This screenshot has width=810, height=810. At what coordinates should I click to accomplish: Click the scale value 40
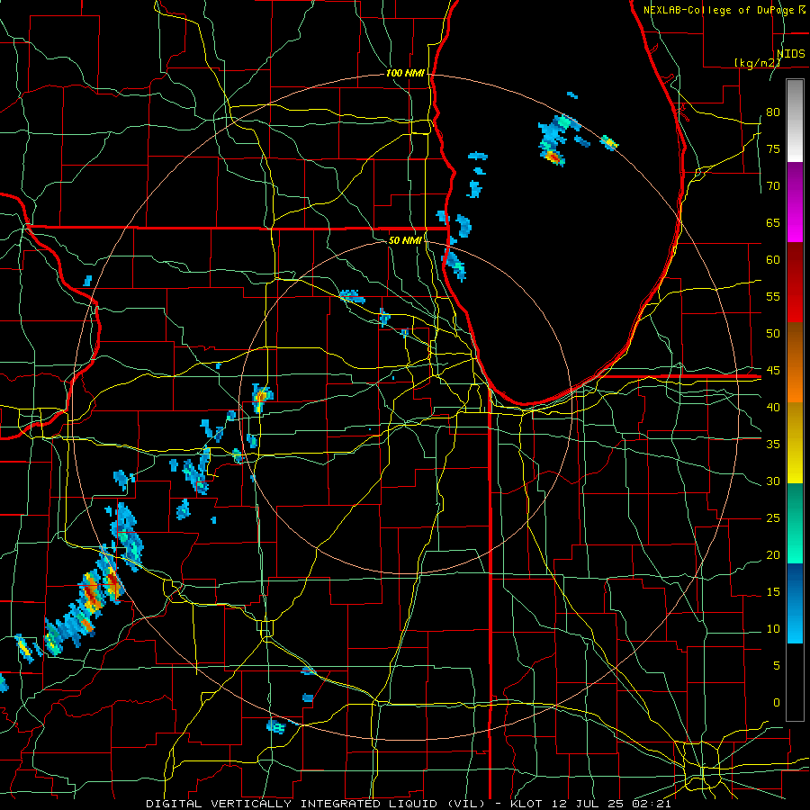[773, 407]
